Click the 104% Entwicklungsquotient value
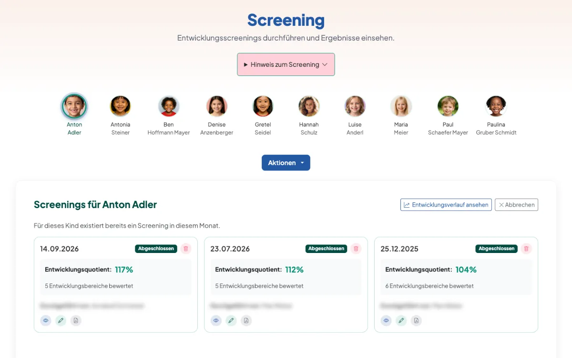 (x=466, y=270)
